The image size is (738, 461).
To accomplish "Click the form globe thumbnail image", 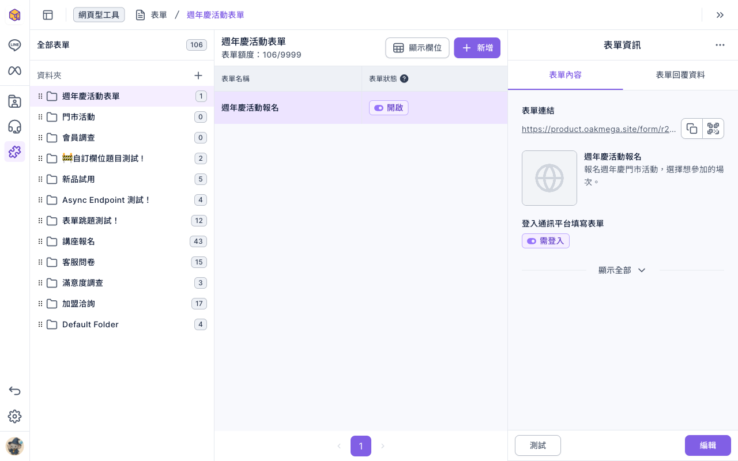I will 549,178.
